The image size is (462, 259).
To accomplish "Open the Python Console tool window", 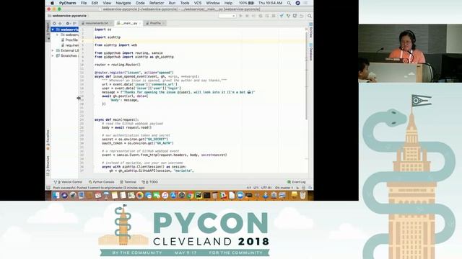I will pyautogui.click(x=101, y=182).
